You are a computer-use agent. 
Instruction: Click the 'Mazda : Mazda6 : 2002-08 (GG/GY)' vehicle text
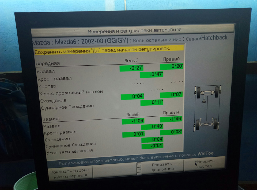pyautogui.click(x=80, y=42)
